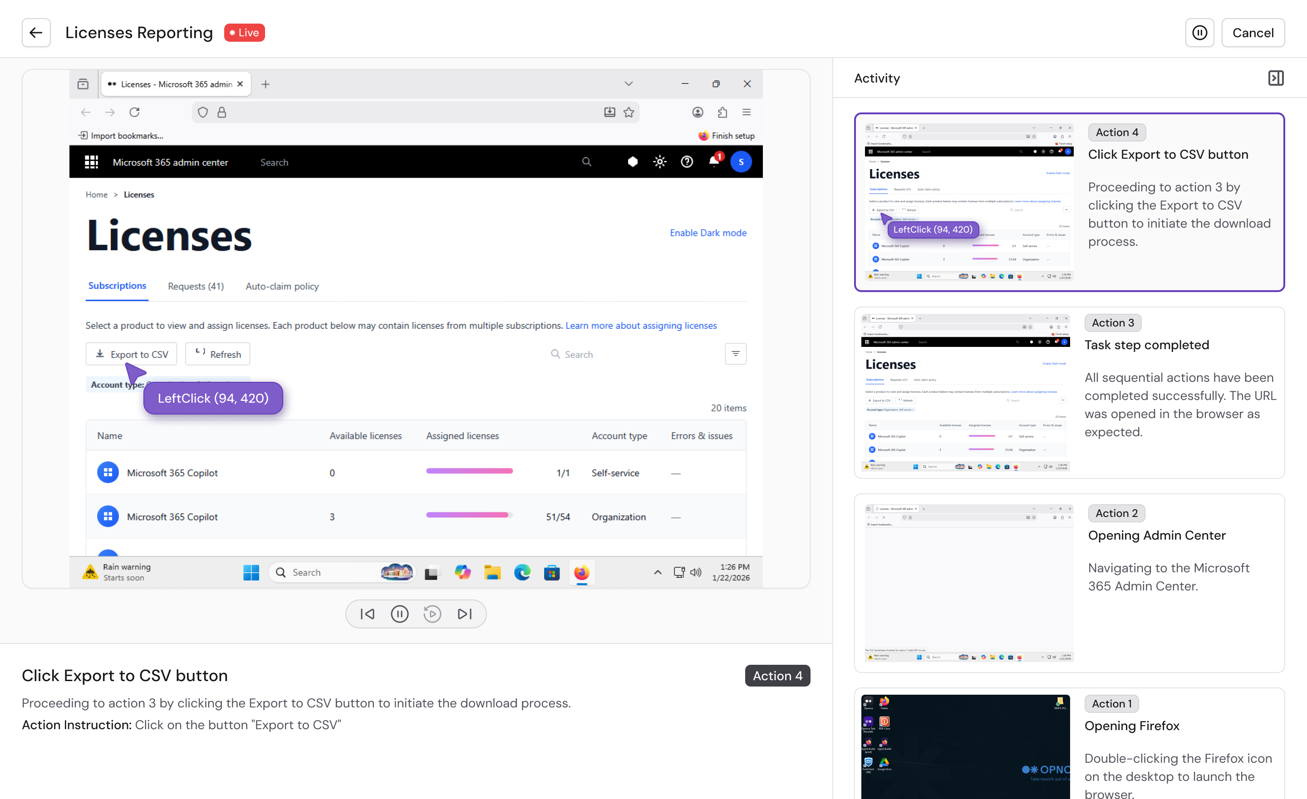Open the Auto-claim policy tab
1307x799 pixels.
(282, 286)
